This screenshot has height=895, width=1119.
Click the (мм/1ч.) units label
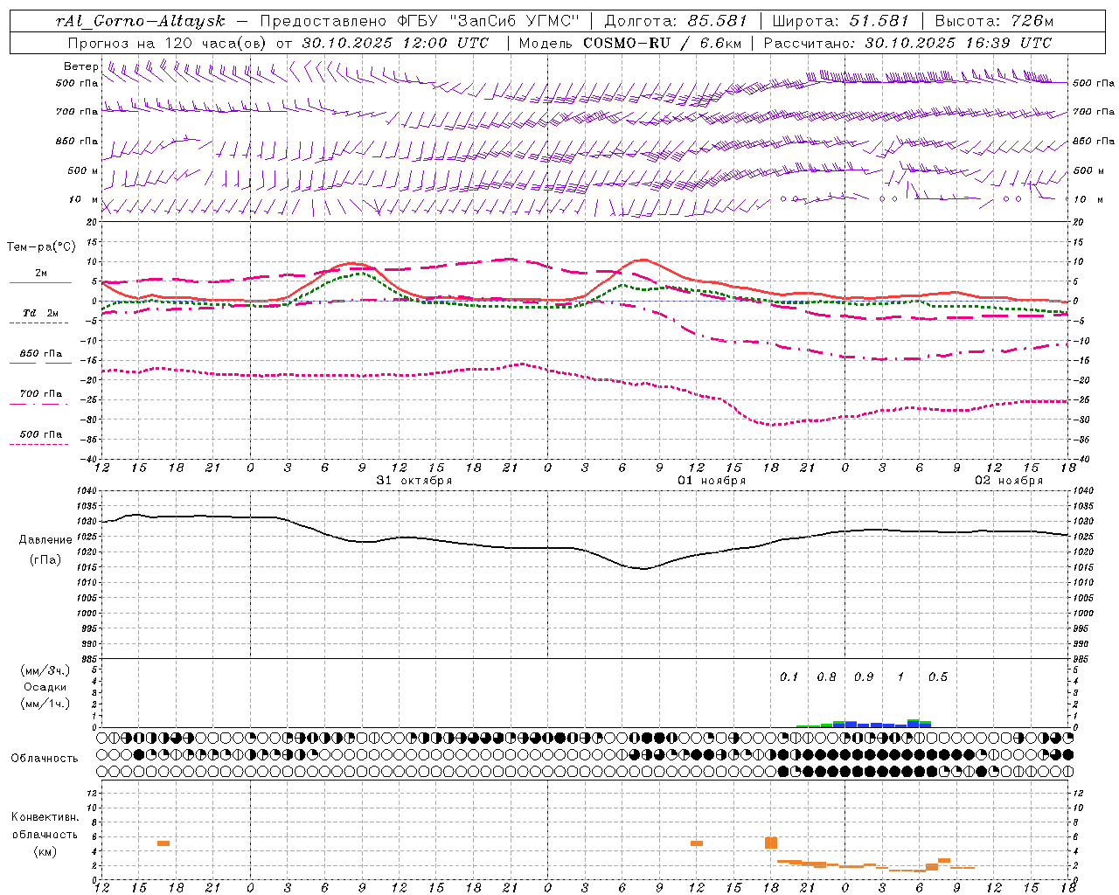point(45,704)
